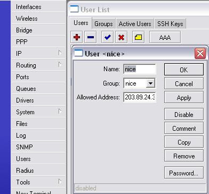209x194 pixels.
Task: Expand the Routing submenu arrow
Action: pyautogui.click(x=60, y=64)
